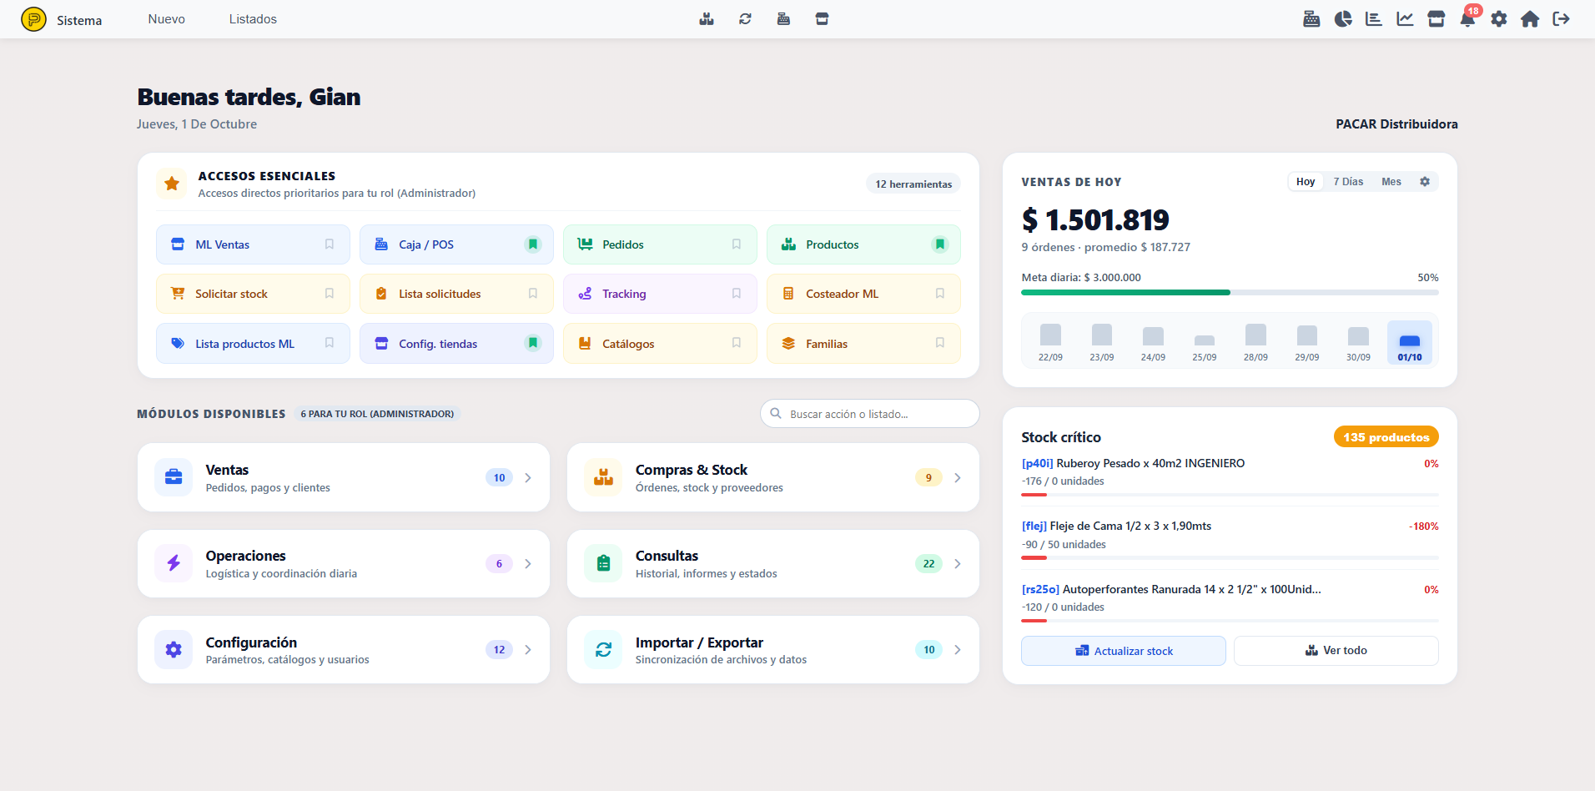
Task: Click the Ver todo button
Action: point(1336,651)
